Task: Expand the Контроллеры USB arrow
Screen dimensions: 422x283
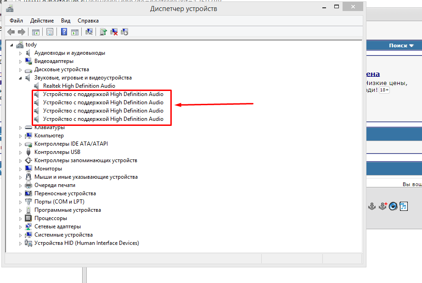Action: [21, 153]
